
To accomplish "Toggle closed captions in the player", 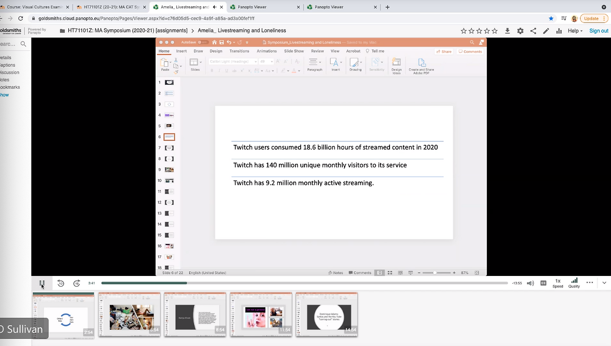I will (x=543, y=283).
